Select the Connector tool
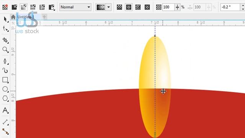The width and height of the screenshot is (245, 138). (5, 131)
